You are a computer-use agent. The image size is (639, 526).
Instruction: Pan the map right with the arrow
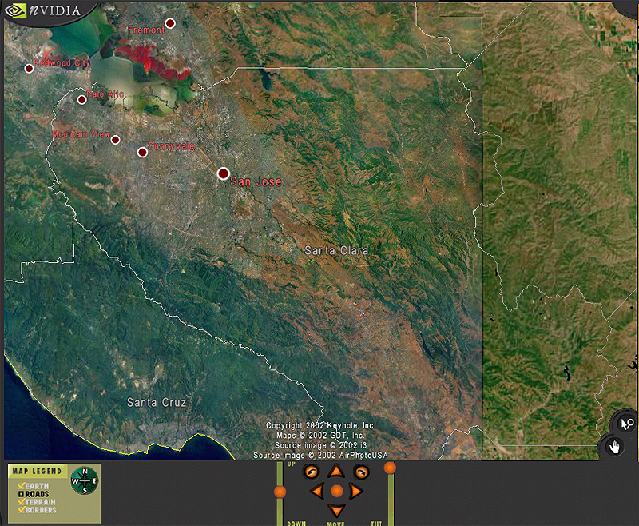[x=355, y=490]
